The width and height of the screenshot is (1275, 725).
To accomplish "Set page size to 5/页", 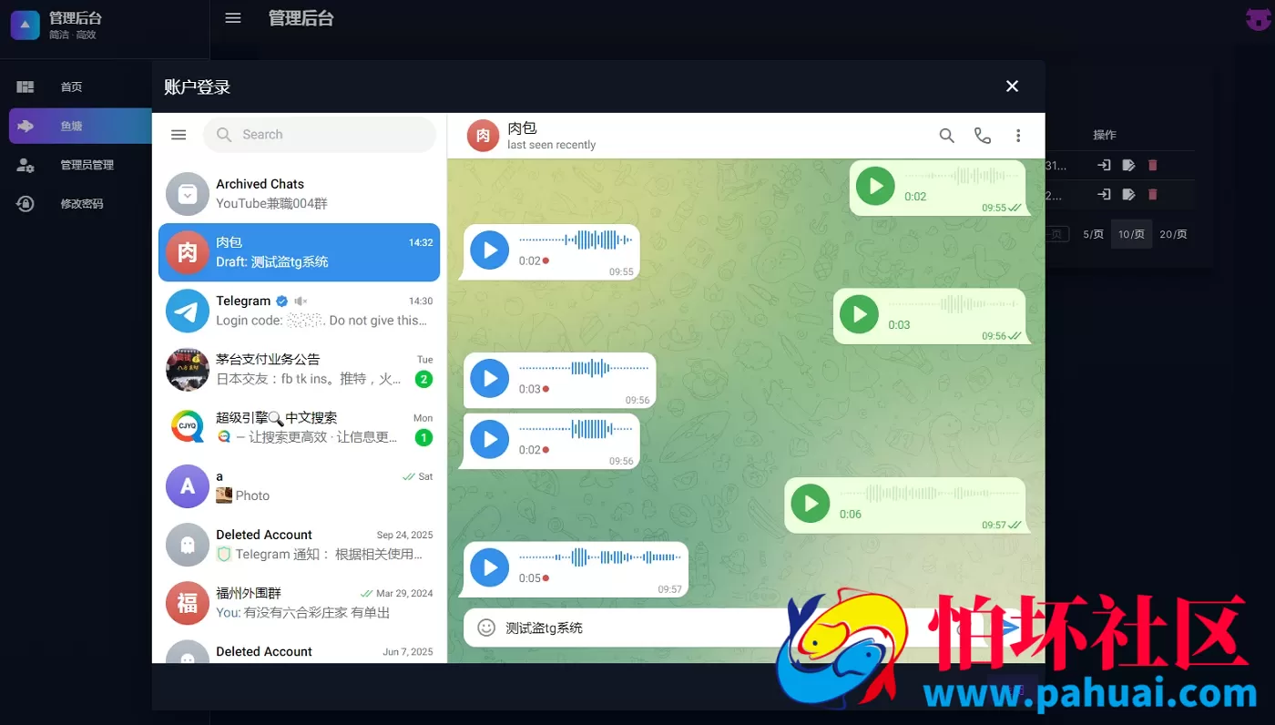I will click(x=1093, y=234).
